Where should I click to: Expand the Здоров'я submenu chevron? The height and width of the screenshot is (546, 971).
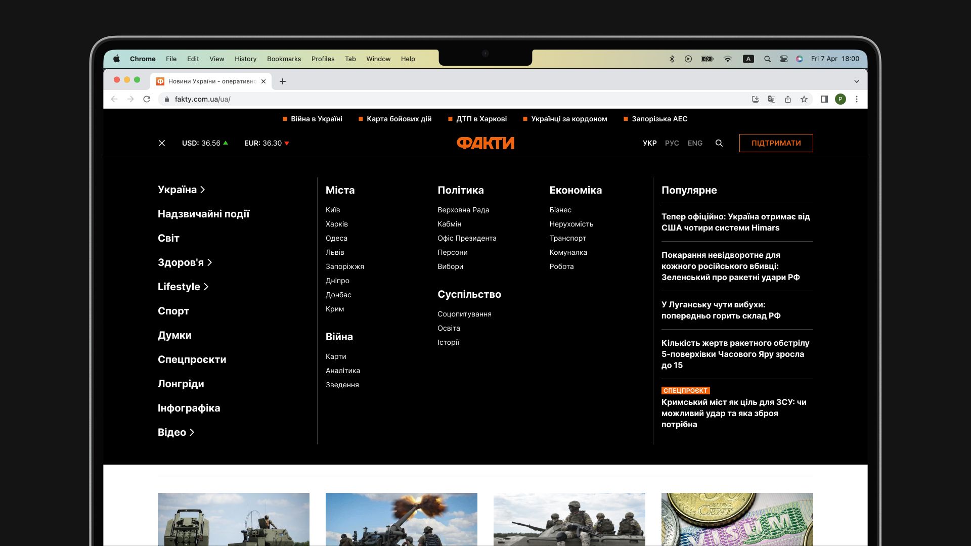209,262
